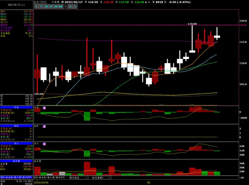Click the 投信 blue section header
The width and height of the screenshot is (249, 185).
coord(16,126)
